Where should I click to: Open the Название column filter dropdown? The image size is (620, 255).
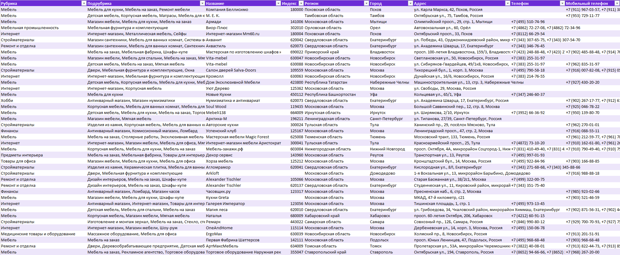[x=278, y=3]
